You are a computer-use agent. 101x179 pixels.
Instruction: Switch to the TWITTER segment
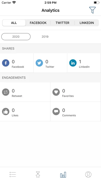click(x=62, y=23)
